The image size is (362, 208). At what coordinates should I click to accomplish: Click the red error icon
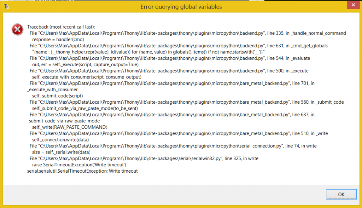pyautogui.click(x=17, y=29)
